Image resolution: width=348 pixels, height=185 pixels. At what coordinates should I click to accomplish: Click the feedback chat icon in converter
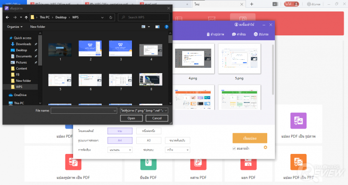click(x=234, y=34)
